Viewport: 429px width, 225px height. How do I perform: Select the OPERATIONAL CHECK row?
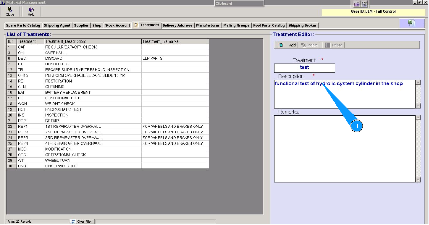click(x=108, y=155)
